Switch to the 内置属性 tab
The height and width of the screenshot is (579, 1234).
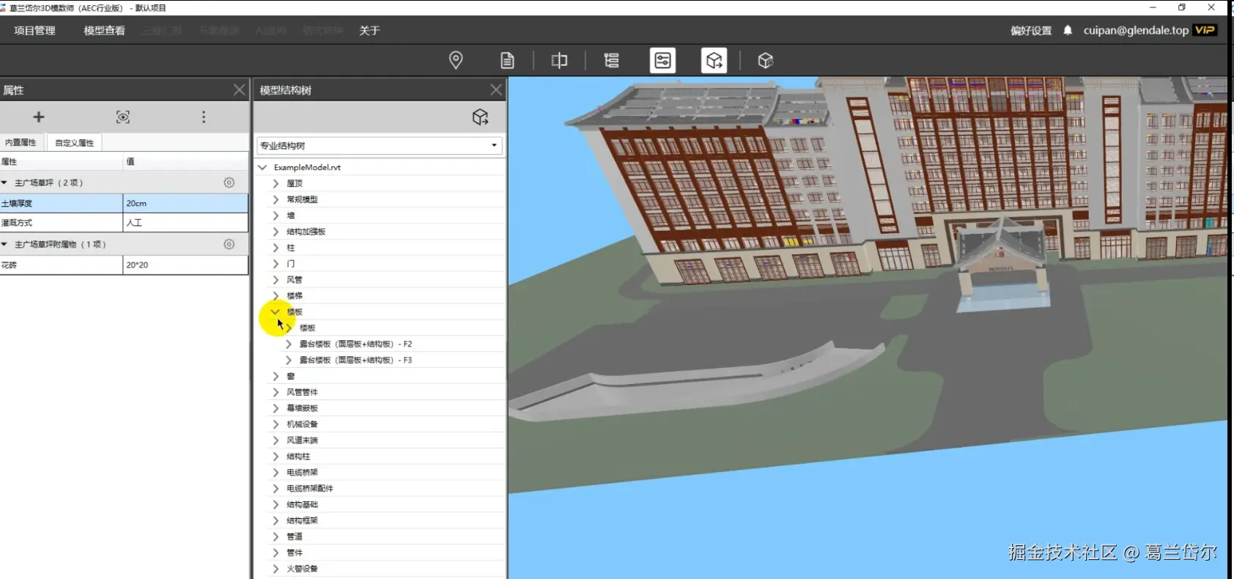tap(21, 142)
